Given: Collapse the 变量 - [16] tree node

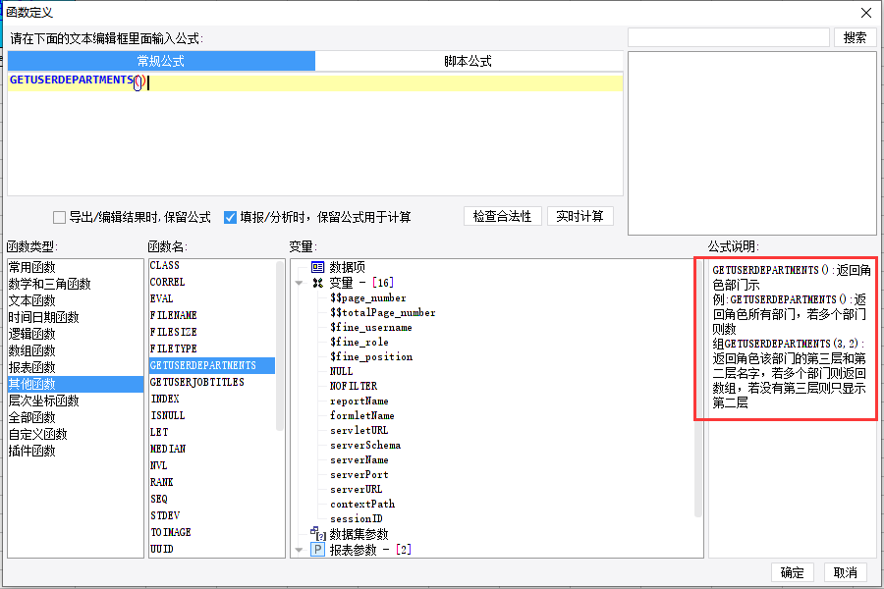Looking at the screenshot, I should [299, 284].
